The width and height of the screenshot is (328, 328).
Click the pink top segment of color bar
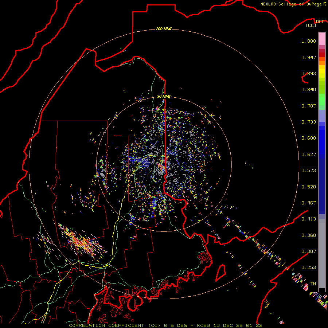(322, 39)
